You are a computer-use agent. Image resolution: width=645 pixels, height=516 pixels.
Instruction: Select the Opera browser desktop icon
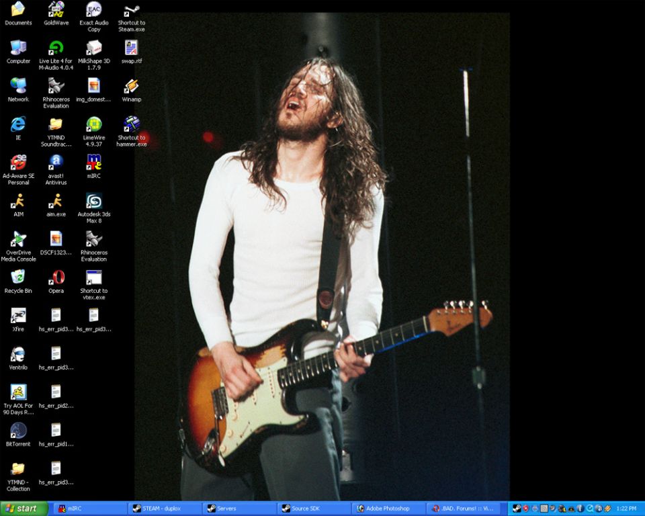[x=56, y=282]
